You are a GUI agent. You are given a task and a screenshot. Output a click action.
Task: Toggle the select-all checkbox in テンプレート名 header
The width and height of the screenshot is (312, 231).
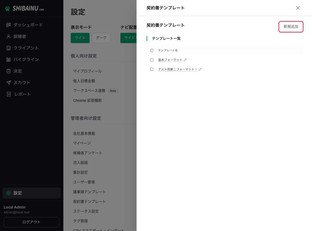152,50
